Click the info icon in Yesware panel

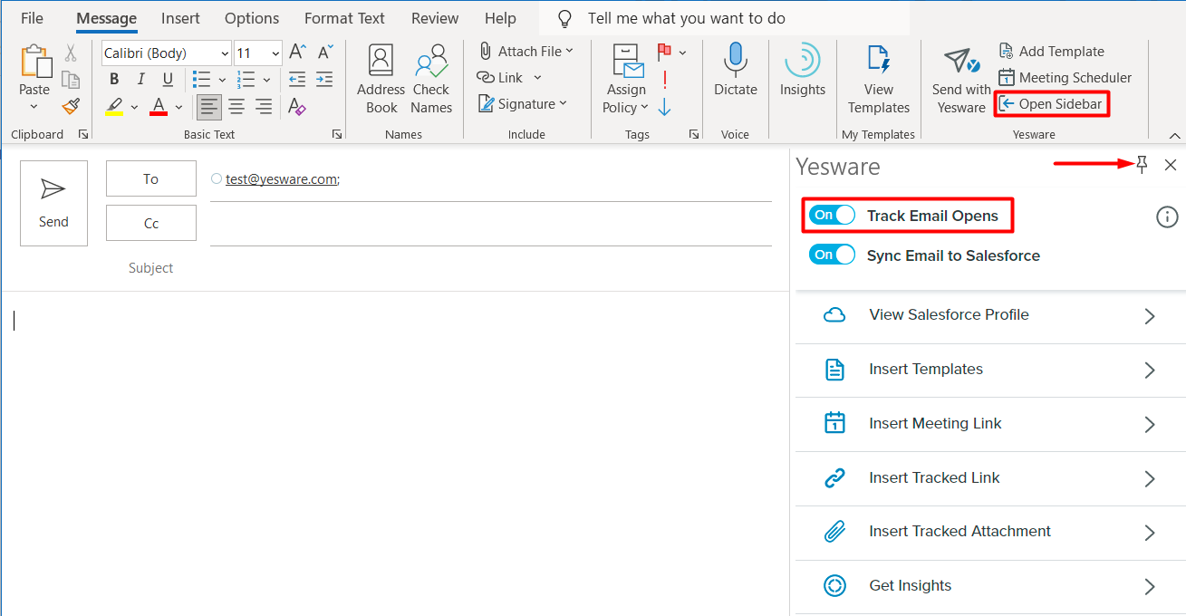pyautogui.click(x=1167, y=217)
